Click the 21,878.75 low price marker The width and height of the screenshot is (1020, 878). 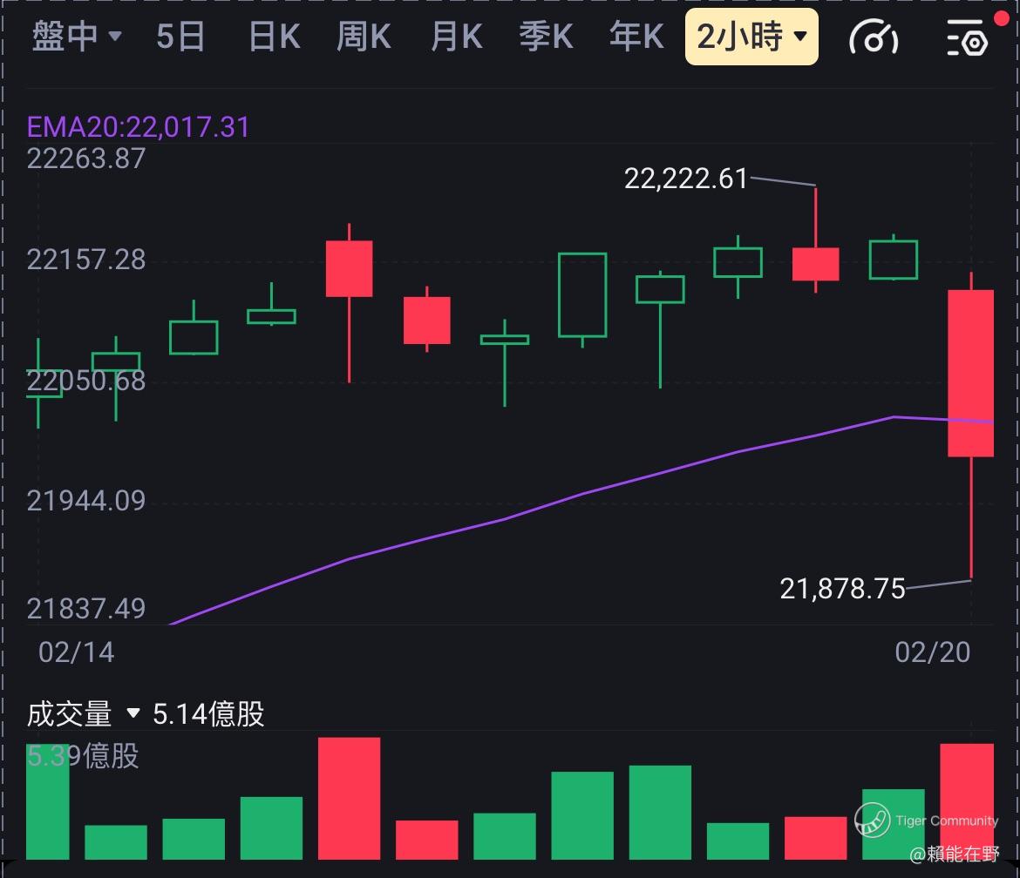[842, 589]
